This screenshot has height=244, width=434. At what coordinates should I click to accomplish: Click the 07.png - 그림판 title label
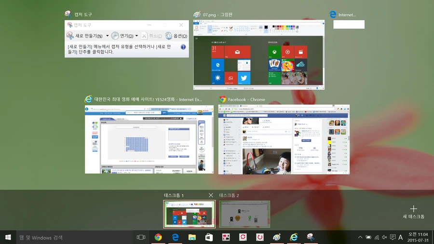point(217,14)
